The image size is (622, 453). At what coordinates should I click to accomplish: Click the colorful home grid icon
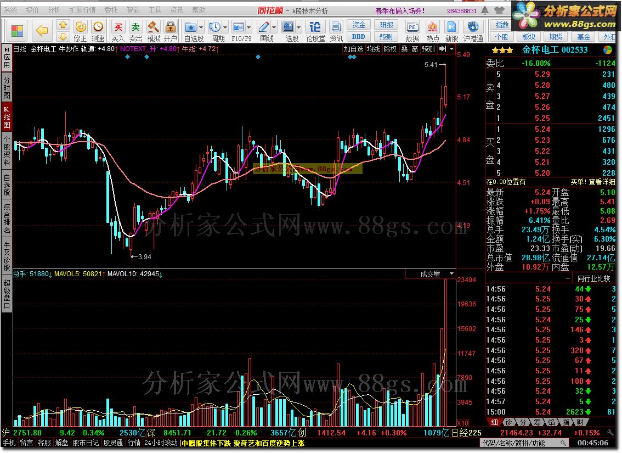tap(17, 31)
